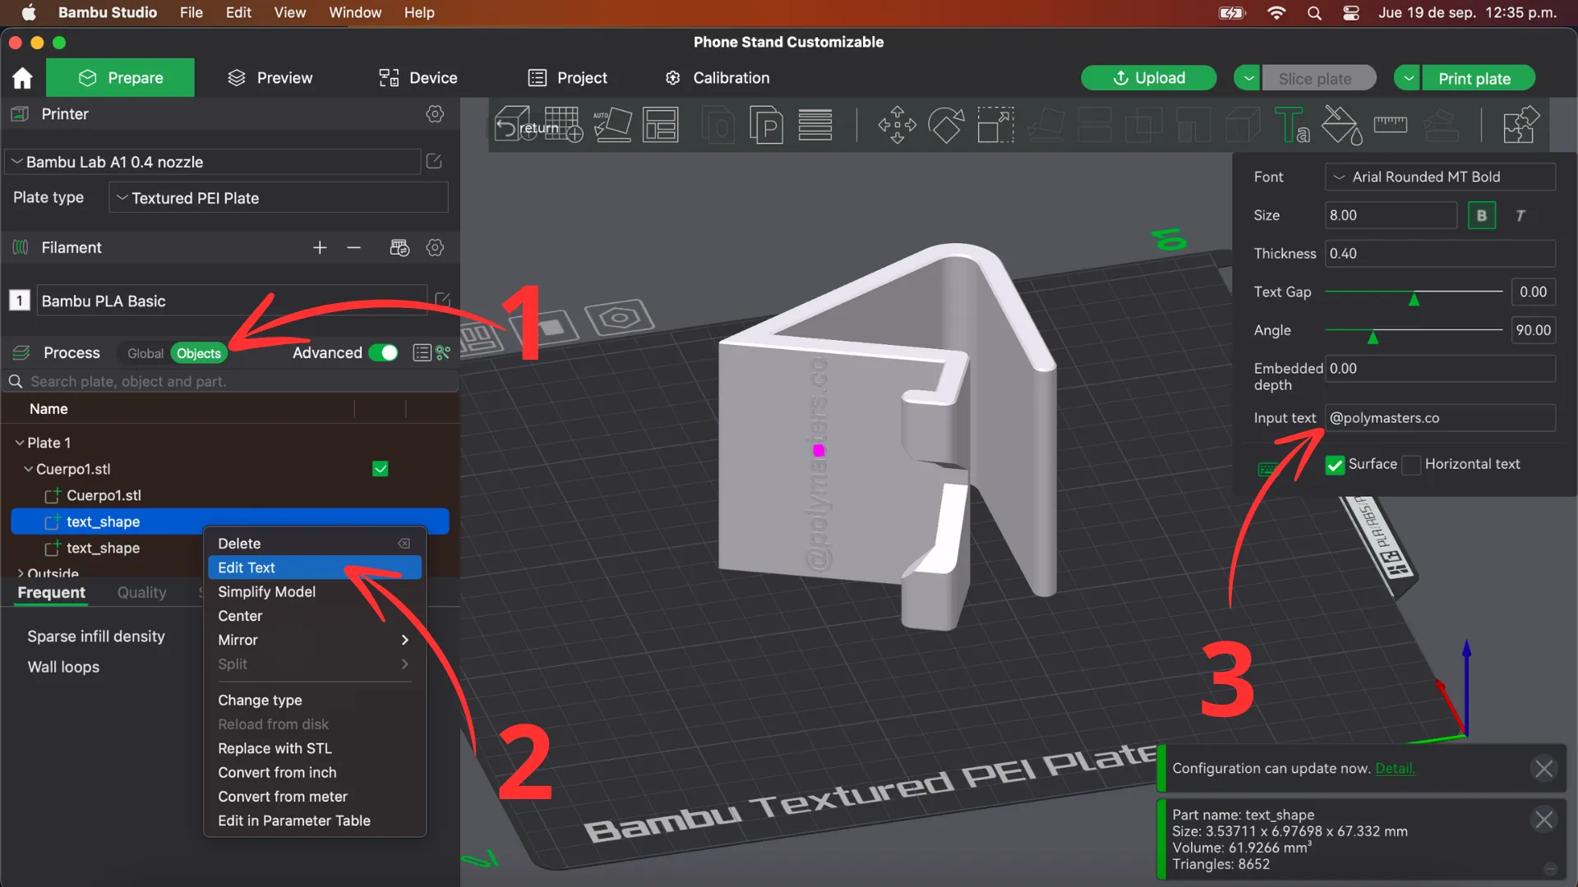The width and height of the screenshot is (1578, 887).
Task: Toggle Italic text style button
Action: pos(1520,215)
